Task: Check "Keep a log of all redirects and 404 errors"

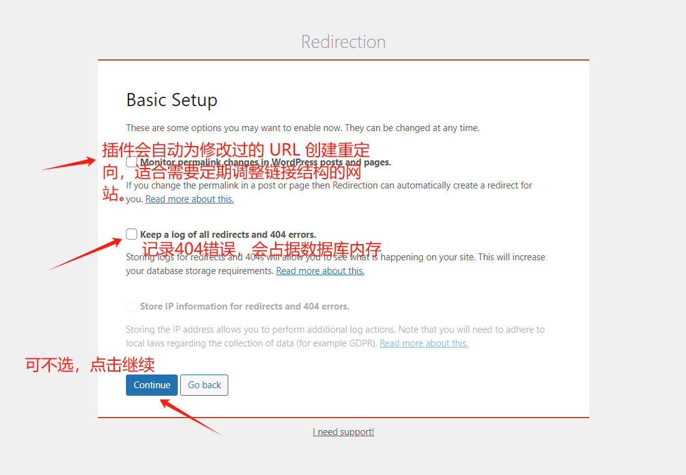Action: [x=132, y=233]
